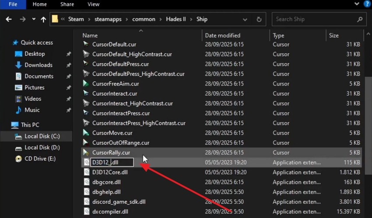Click the pin icon next to Documents
Screen dimensions: 372x218
69,76
